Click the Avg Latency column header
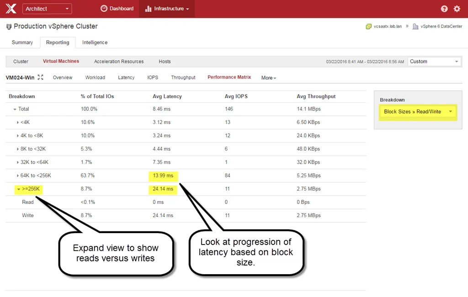Screen dimensions: 468x297 [x=167, y=96]
